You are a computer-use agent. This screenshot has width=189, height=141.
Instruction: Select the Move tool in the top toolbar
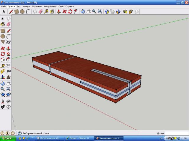pyautogui.click(x=65, y=12)
